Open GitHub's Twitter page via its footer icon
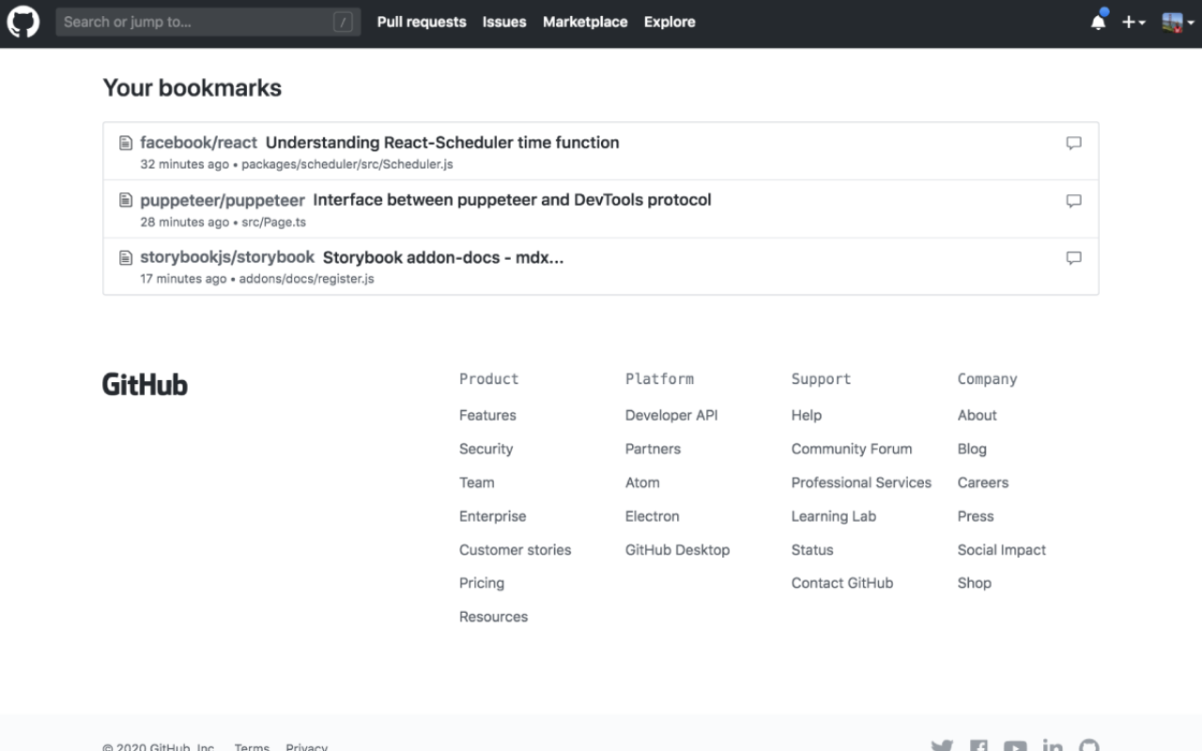Screen dimensions: 1202x751 941,744
